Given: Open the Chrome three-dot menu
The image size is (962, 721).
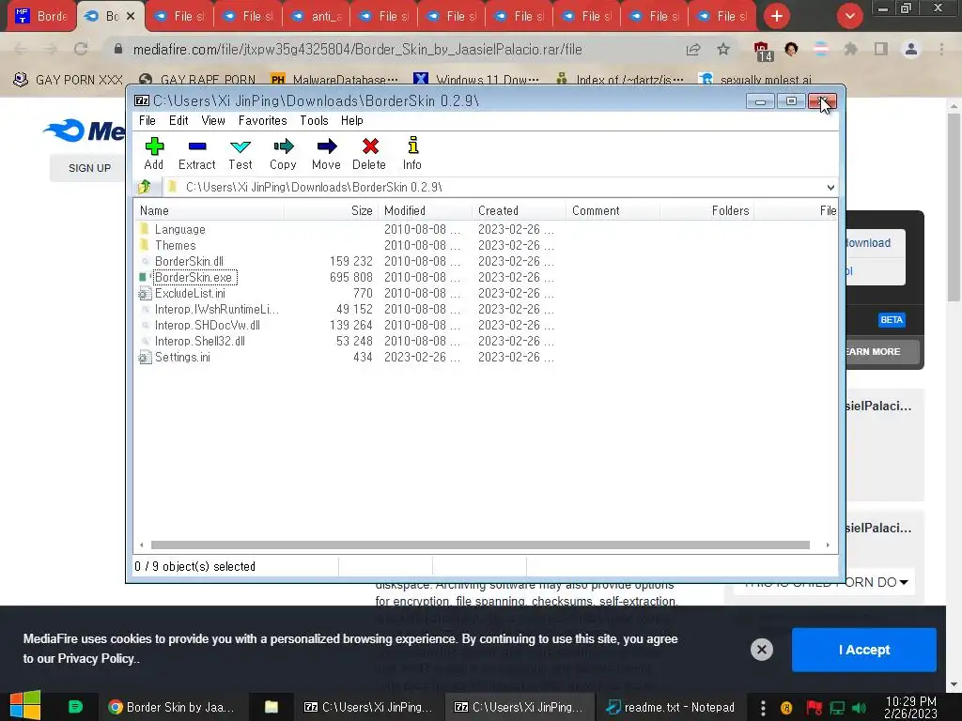Looking at the screenshot, I should point(941,50).
